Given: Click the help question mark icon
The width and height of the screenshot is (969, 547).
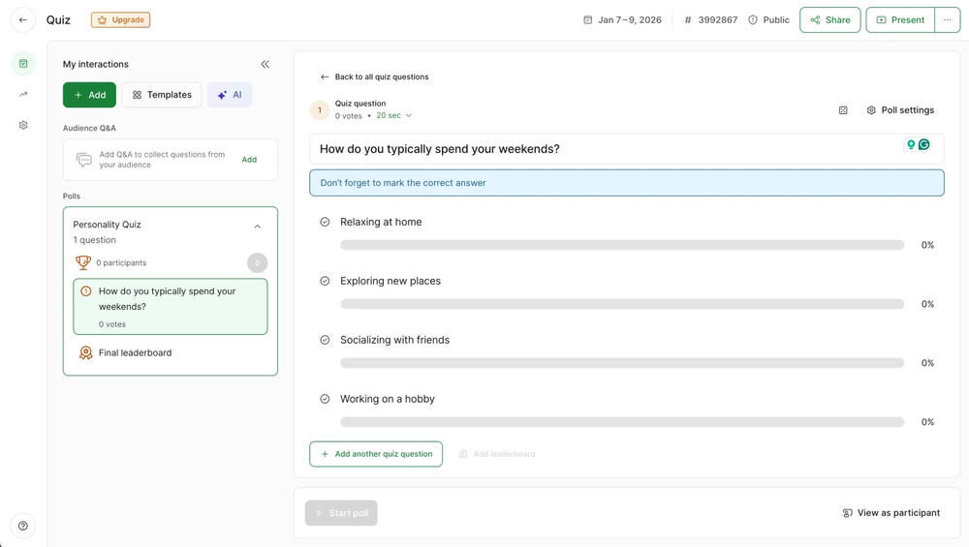Looking at the screenshot, I should 23,526.
